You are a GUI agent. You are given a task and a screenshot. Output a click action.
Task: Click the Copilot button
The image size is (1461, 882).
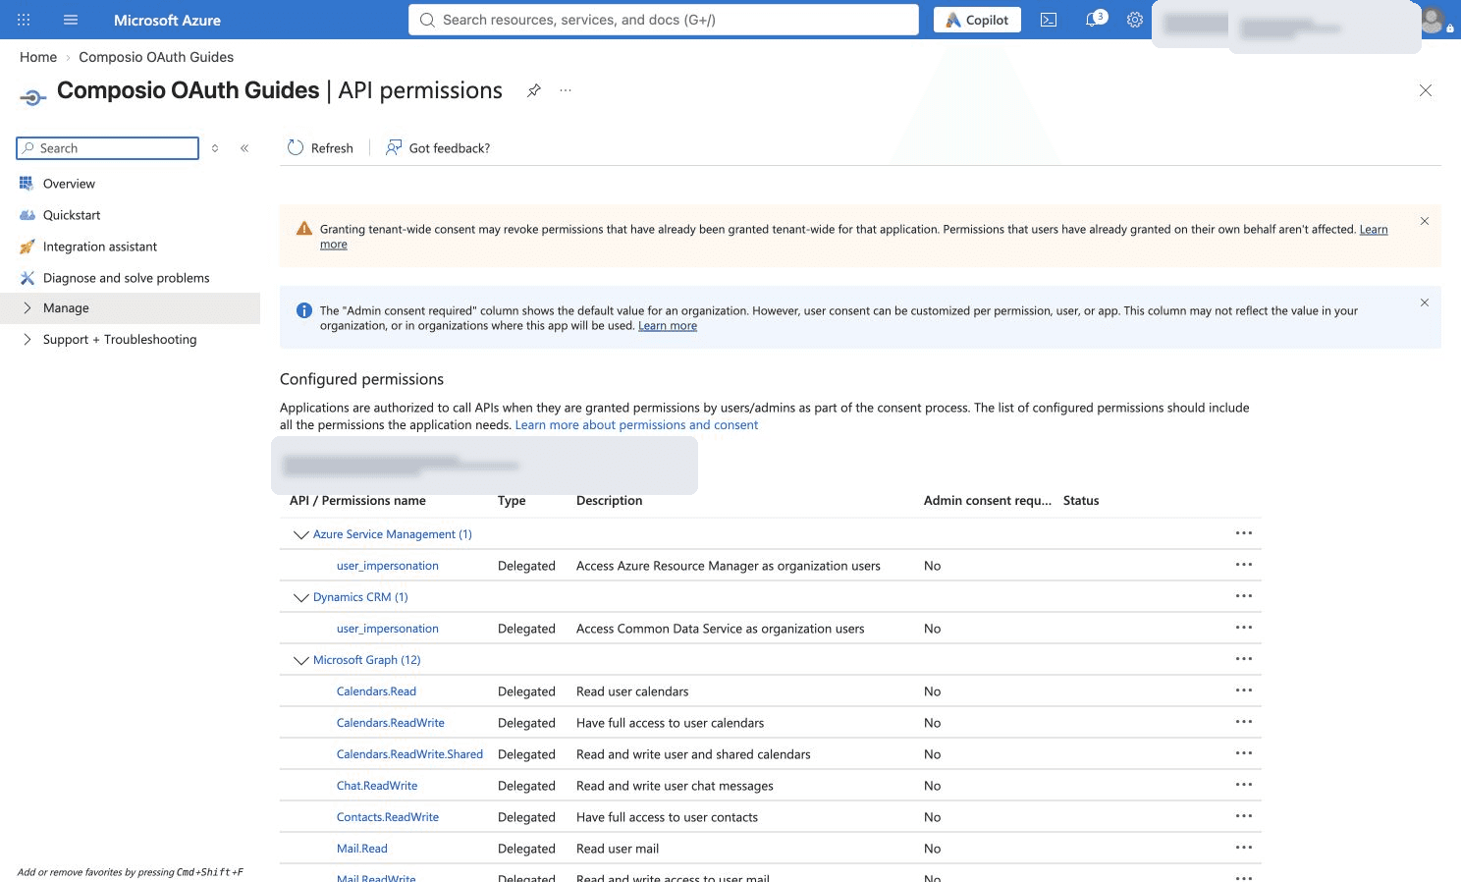click(977, 20)
